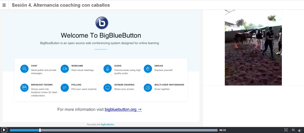Click the horse coaching webcam video

point(253,48)
